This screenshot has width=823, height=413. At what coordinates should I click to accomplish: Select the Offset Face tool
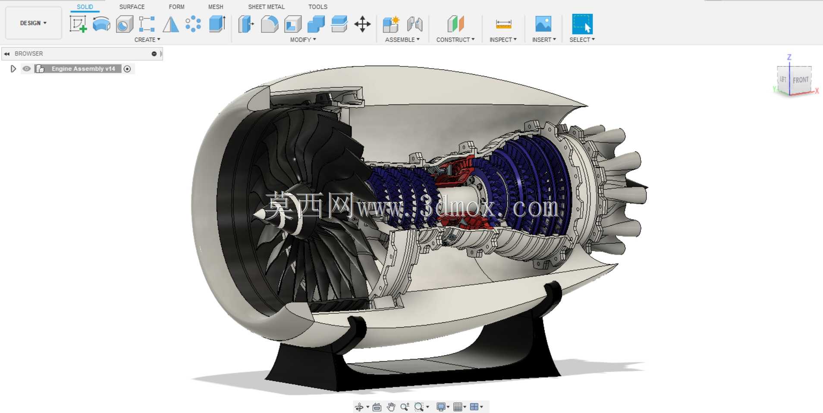(x=339, y=24)
